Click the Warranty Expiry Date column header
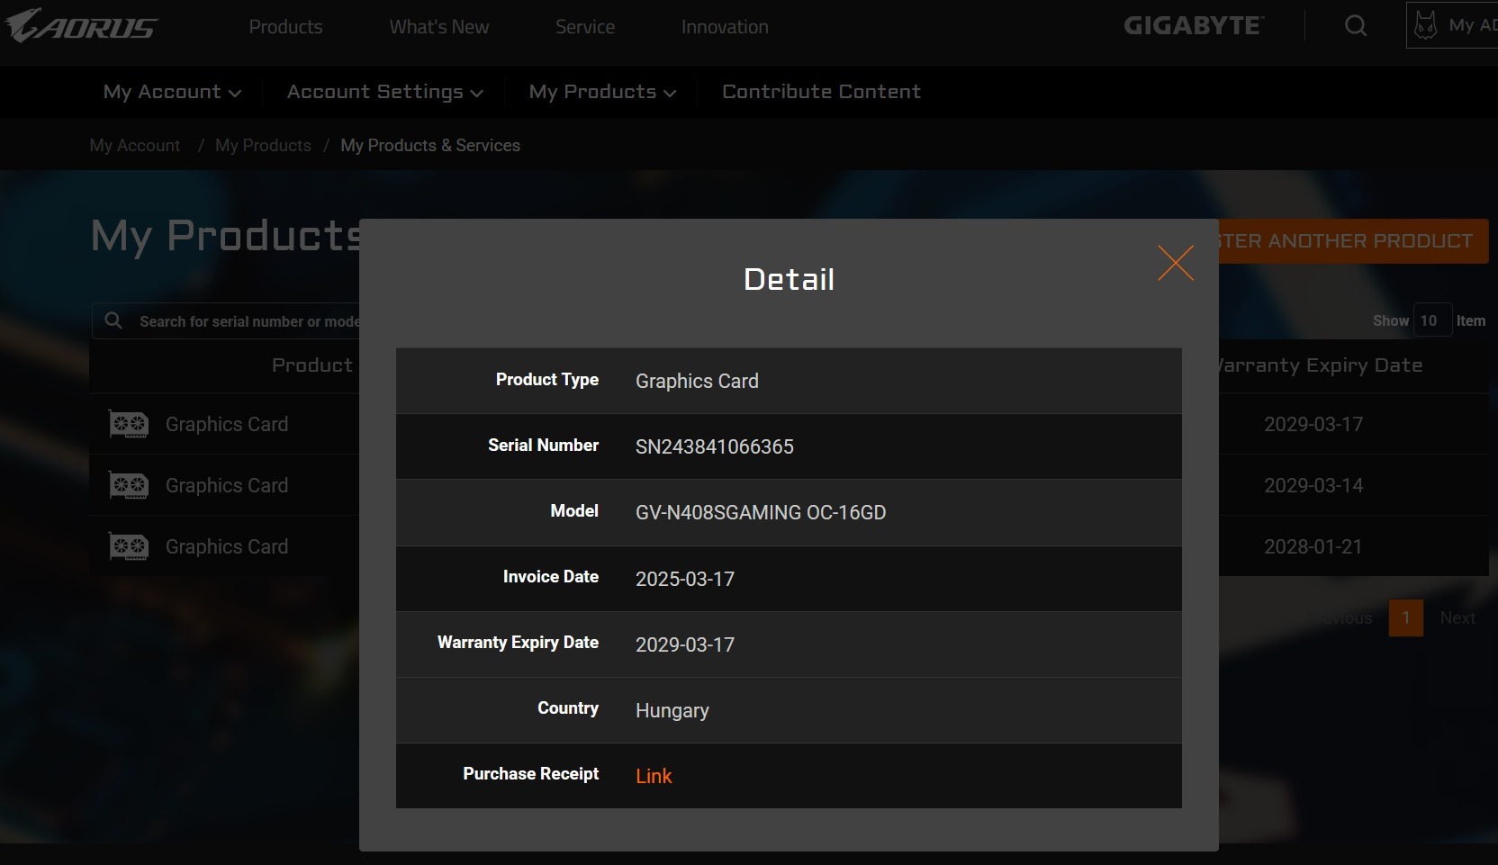 point(1321,365)
